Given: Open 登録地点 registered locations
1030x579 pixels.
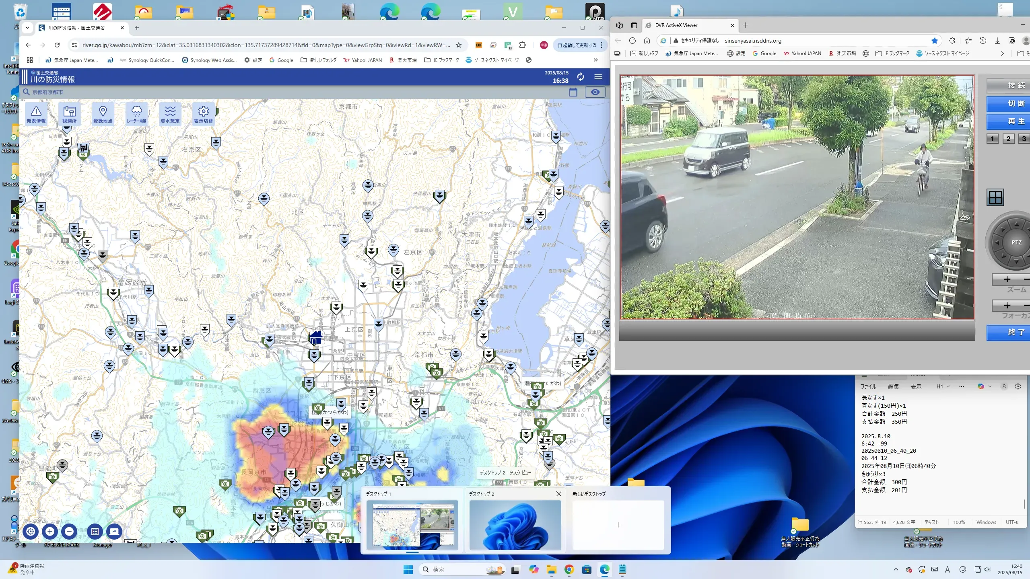Looking at the screenshot, I should [103, 114].
